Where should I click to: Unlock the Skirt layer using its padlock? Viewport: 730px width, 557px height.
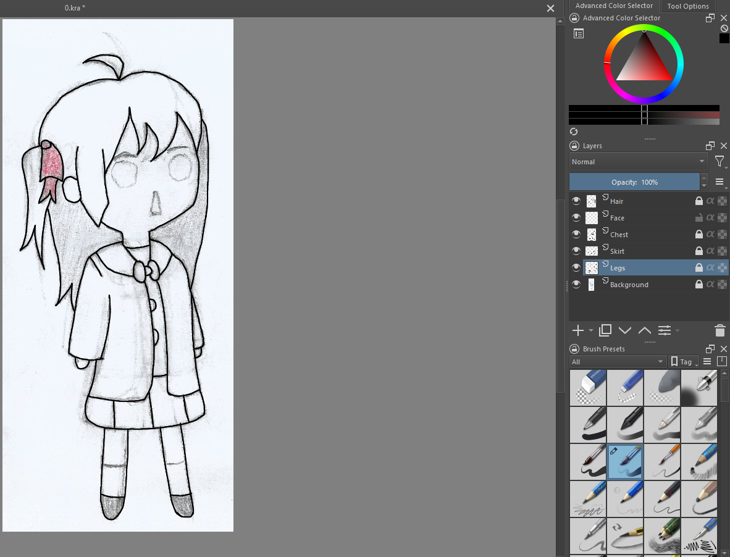click(x=699, y=251)
